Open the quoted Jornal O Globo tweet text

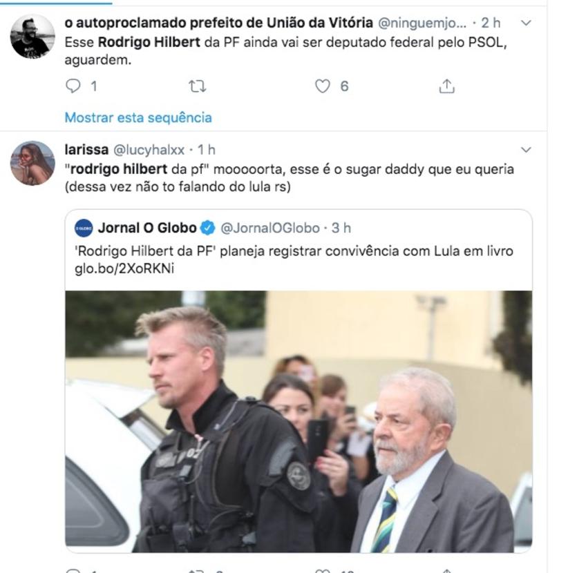[x=294, y=251]
